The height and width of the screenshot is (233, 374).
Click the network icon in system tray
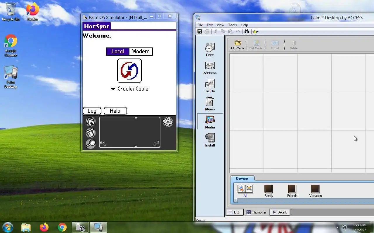(344, 227)
